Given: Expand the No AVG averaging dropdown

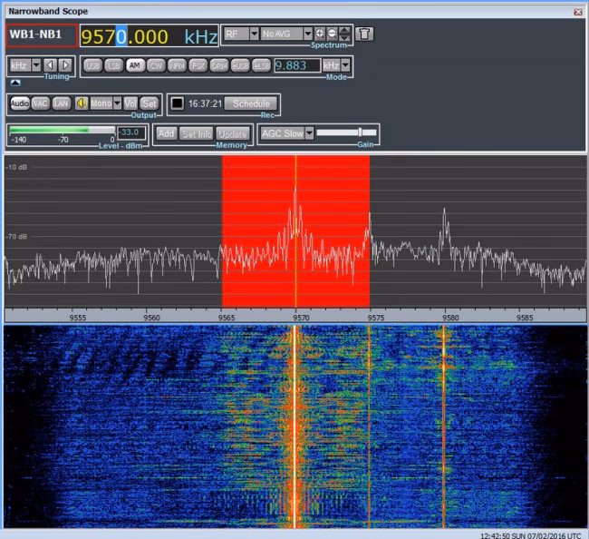Looking at the screenshot, I should [x=308, y=34].
